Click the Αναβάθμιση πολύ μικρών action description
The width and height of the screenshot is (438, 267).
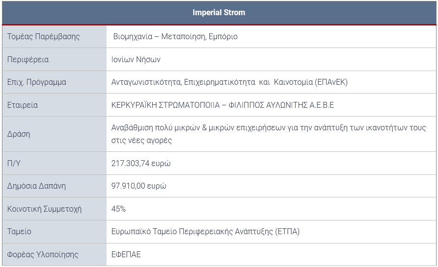pos(269,134)
